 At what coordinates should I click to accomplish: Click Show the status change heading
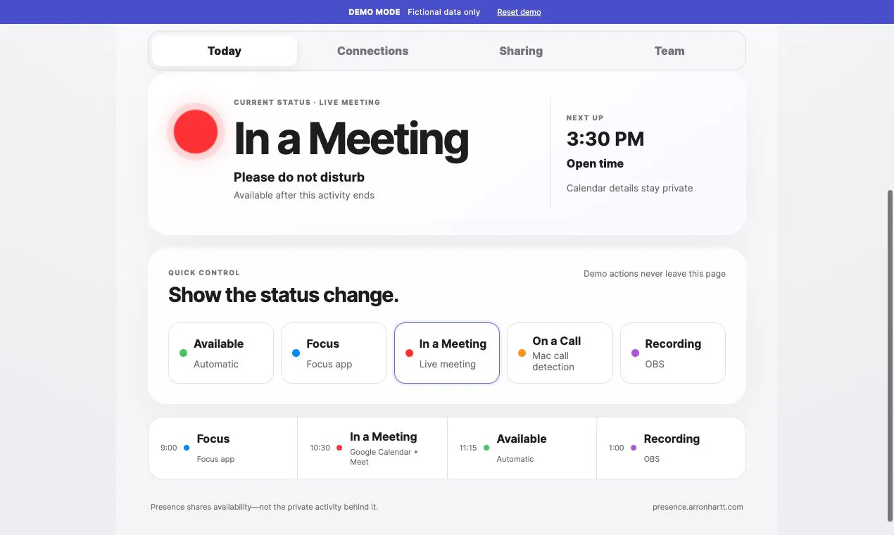coord(284,295)
